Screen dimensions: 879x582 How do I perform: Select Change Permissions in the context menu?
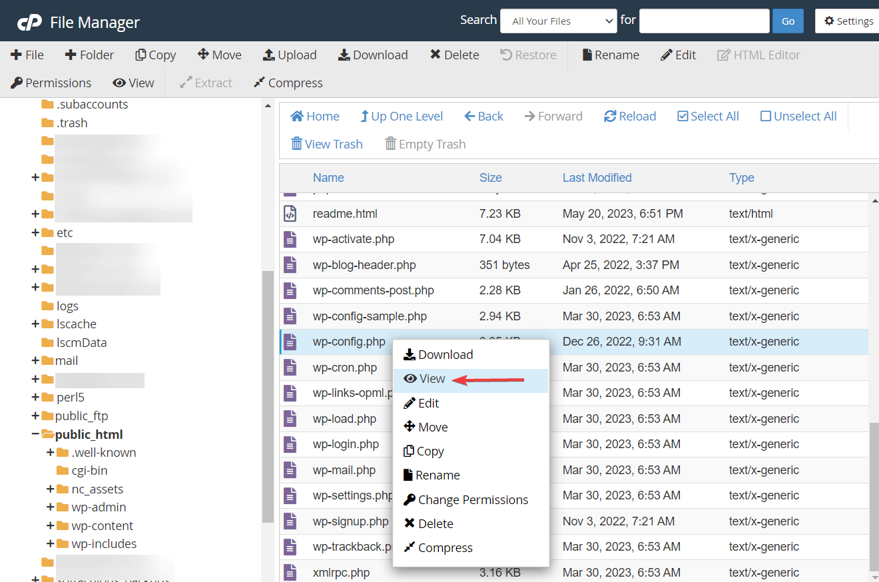[x=466, y=499]
